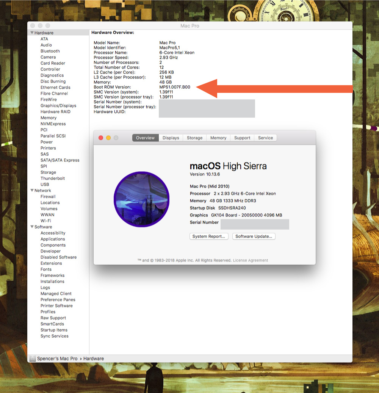Viewport: 379px width, 393px height.
Task: Select Disc Burning in the sidebar
Action: click(53, 81)
